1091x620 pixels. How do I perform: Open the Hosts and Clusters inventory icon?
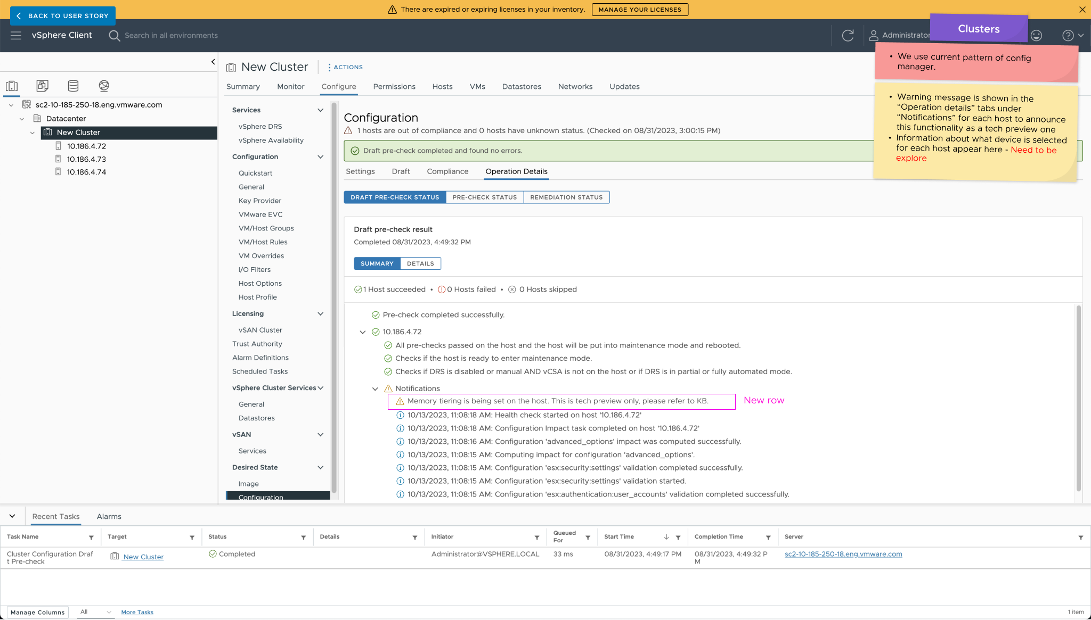12,86
